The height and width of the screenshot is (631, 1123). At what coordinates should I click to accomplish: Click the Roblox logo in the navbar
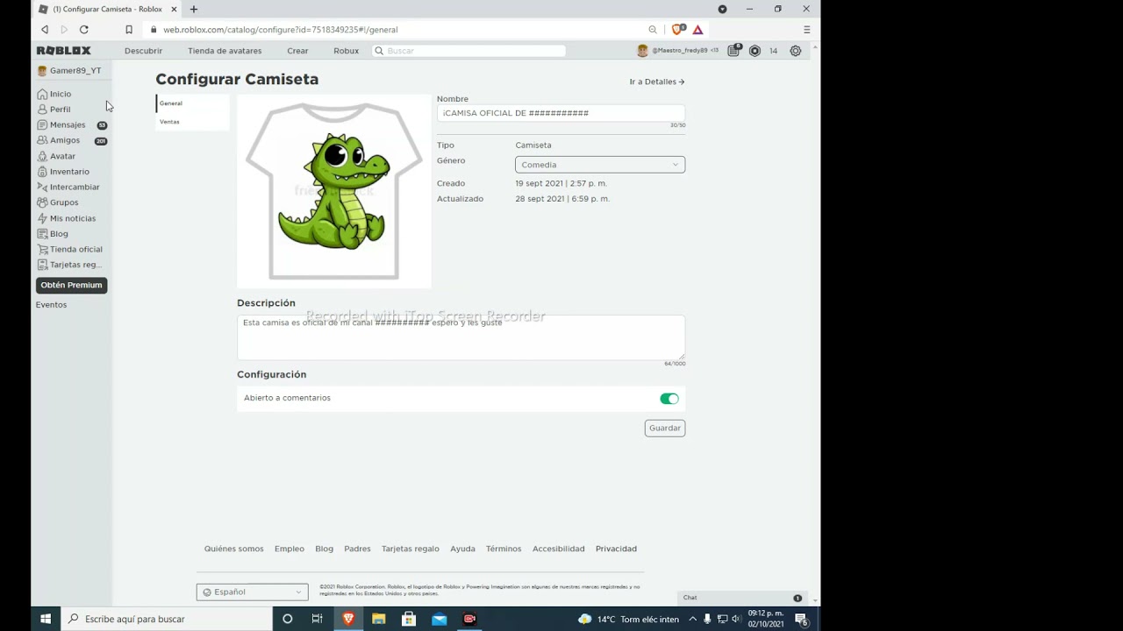coord(63,51)
